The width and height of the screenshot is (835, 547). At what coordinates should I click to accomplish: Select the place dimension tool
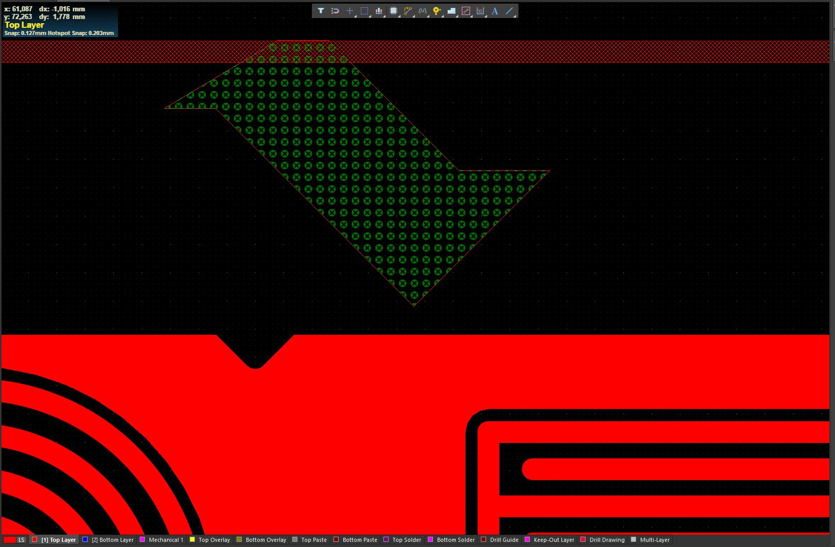point(480,11)
